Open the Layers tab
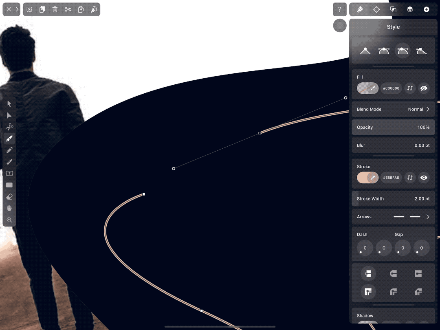 pos(410,9)
